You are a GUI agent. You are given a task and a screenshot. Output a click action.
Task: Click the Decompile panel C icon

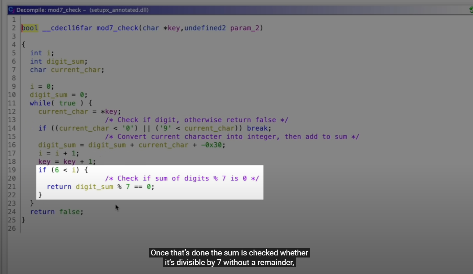click(11, 10)
